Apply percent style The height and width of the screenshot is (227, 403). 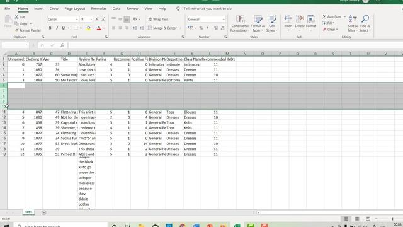tap(201, 28)
